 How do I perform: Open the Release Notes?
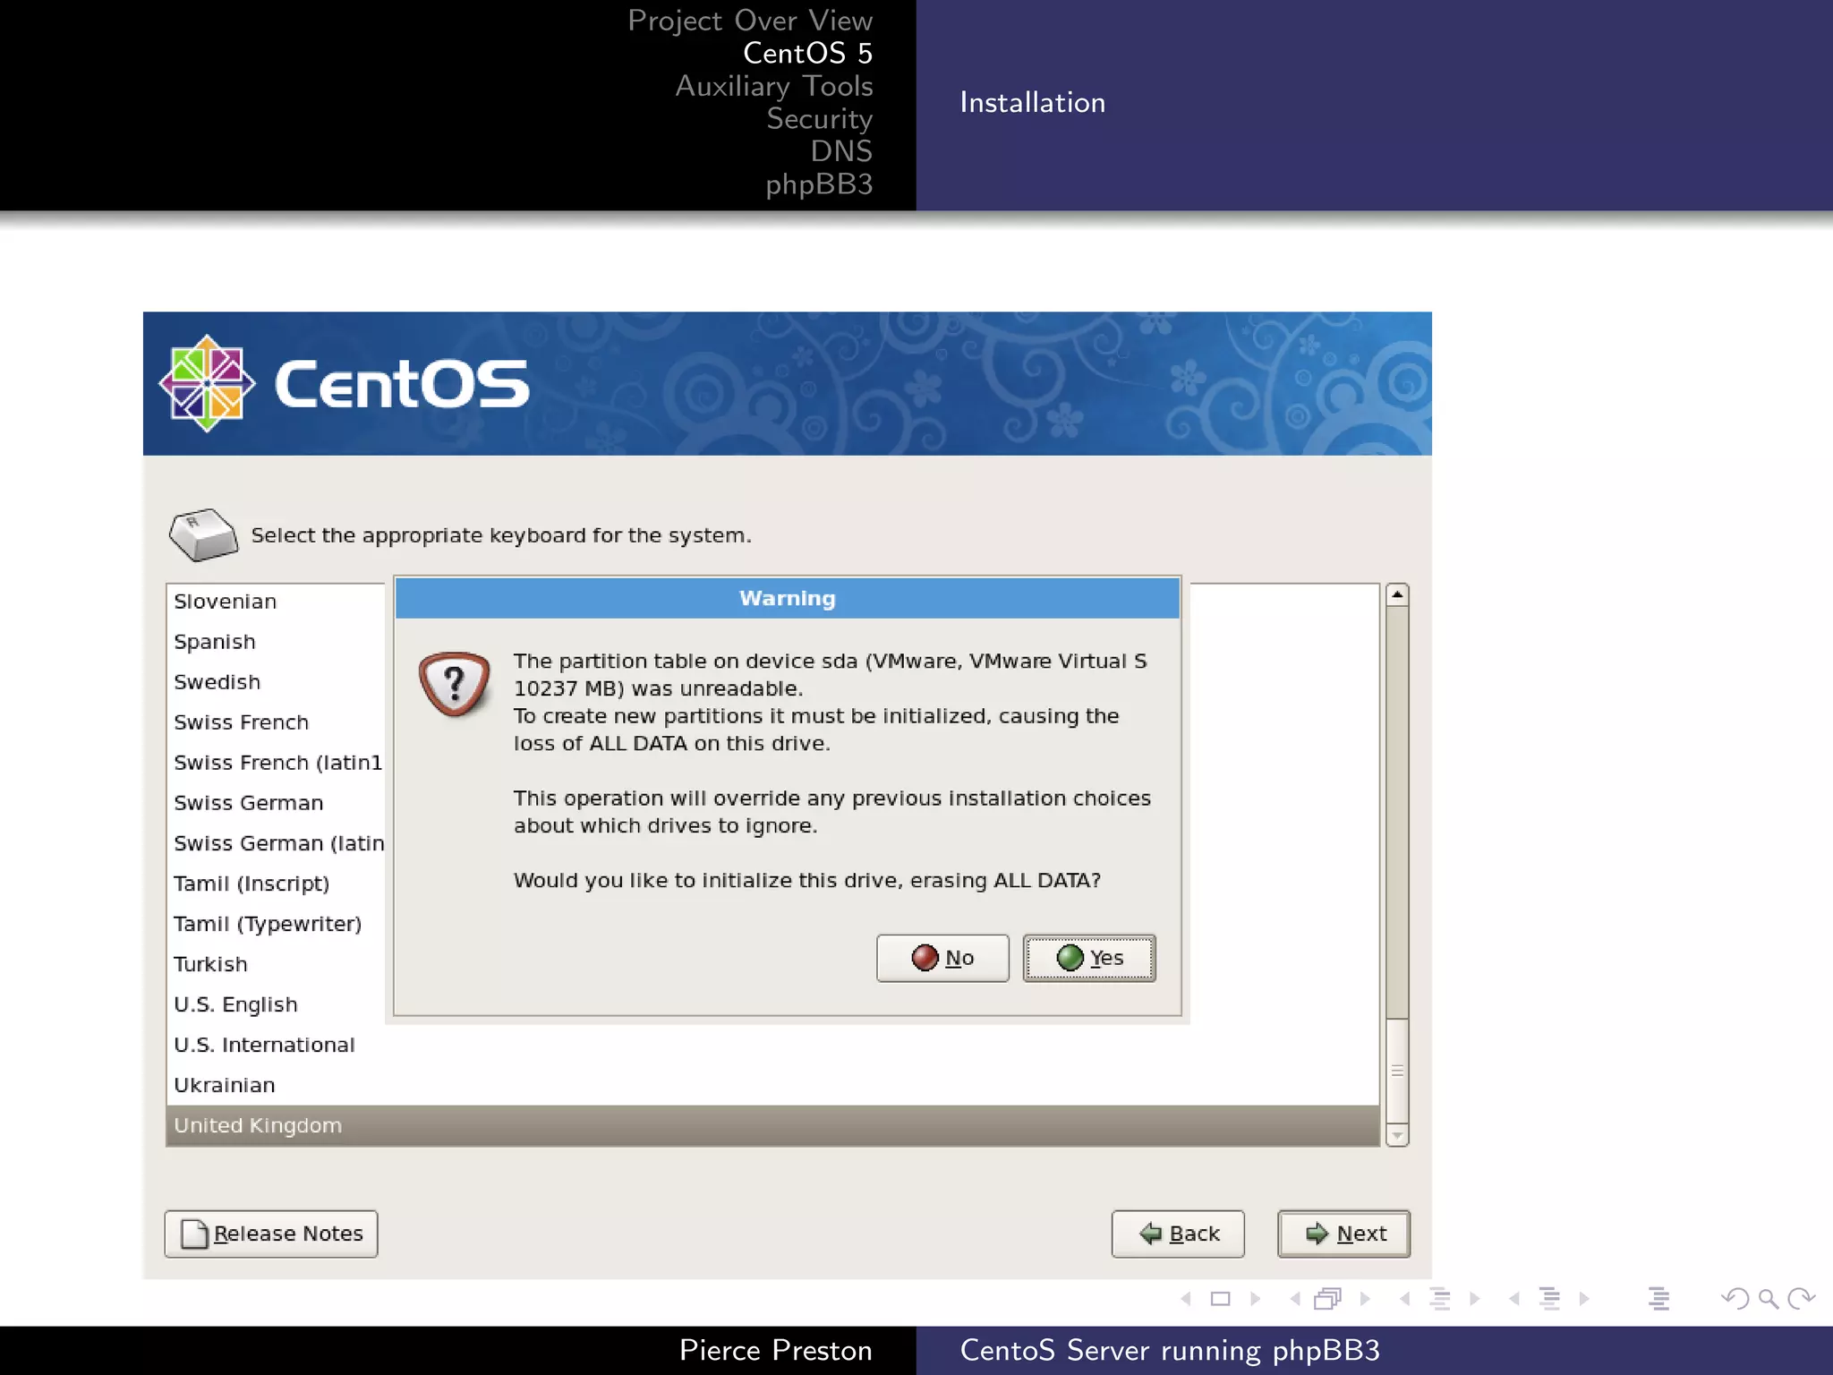pyautogui.click(x=271, y=1234)
